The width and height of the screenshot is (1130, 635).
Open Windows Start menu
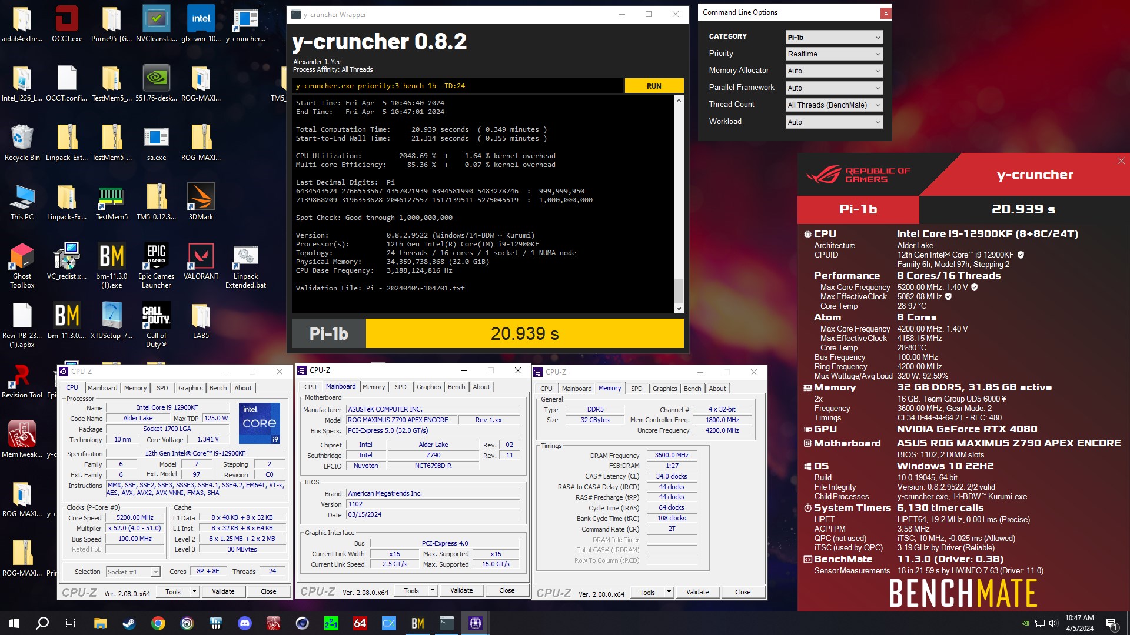(x=14, y=623)
